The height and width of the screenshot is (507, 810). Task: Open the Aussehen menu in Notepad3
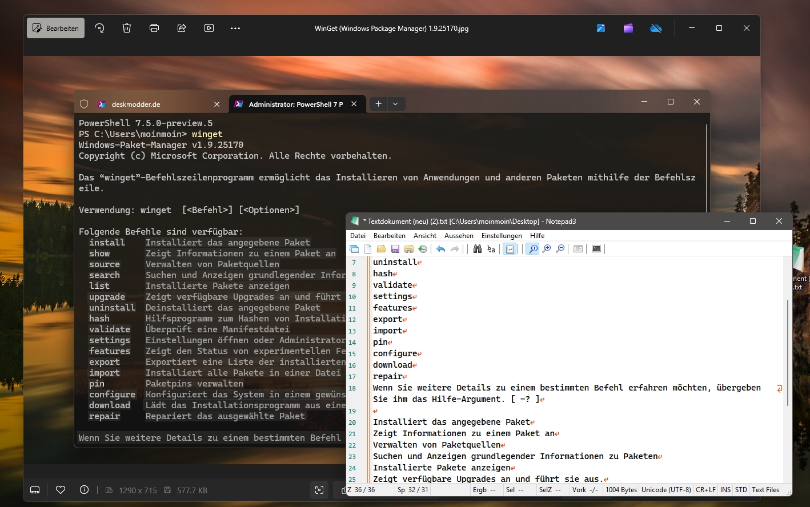pos(459,236)
